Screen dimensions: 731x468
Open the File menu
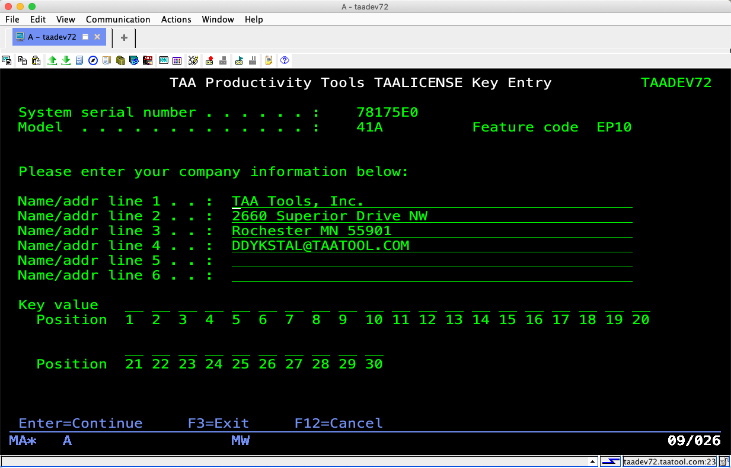pos(12,20)
